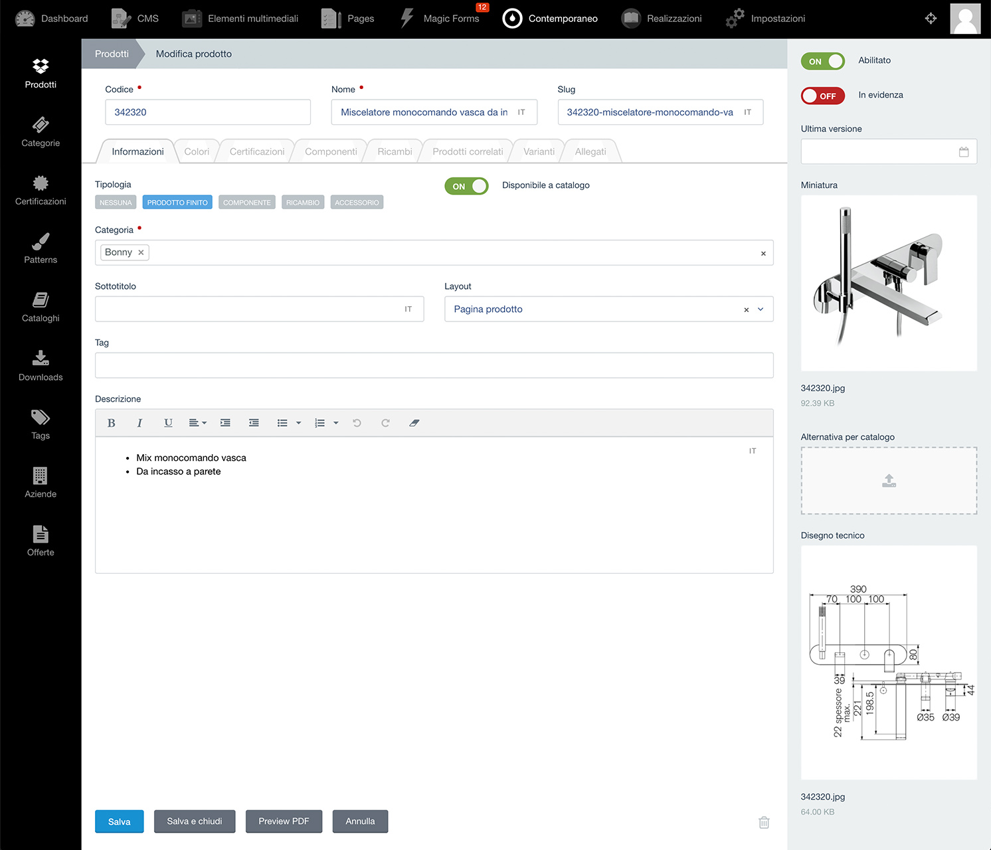Screen dimensions: 991x850
Task: Expand the bullet list style dropdown
Action: (x=298, y=423)
